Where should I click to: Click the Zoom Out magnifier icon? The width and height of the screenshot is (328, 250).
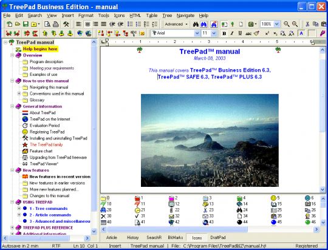point(287,24)
